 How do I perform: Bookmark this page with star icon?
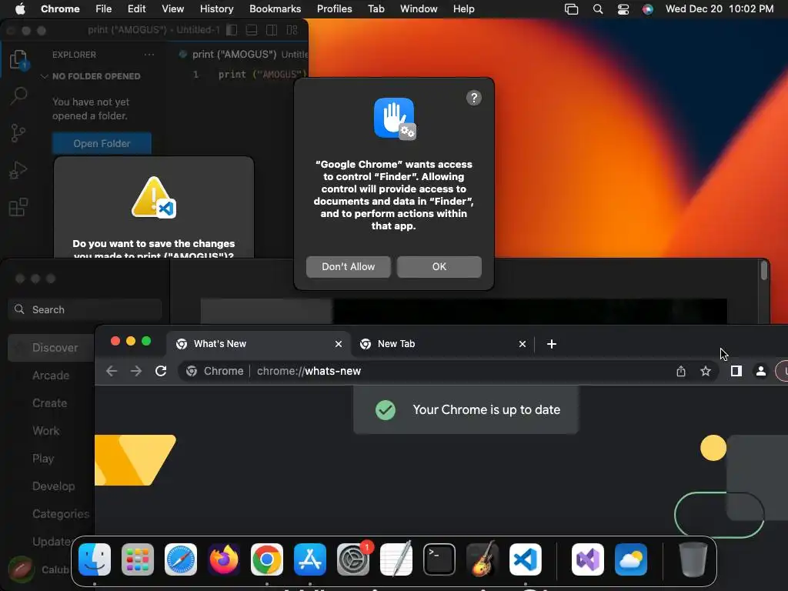[x=706, y=371]
